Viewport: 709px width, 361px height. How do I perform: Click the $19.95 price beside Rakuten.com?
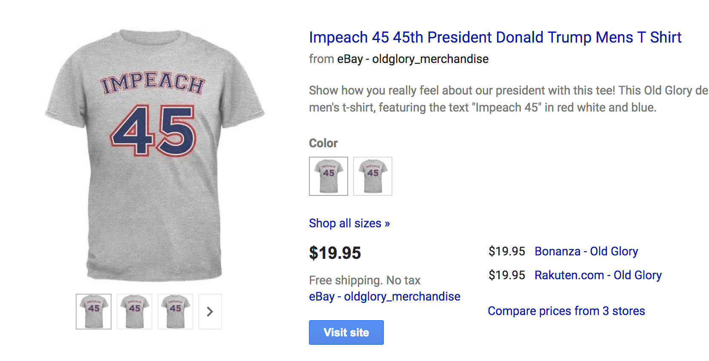coord(506,275)
